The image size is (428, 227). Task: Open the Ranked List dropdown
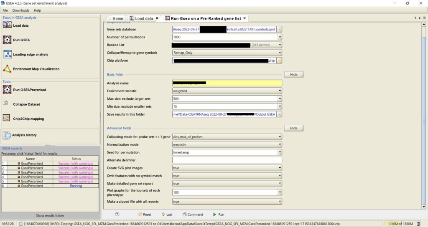280,45
